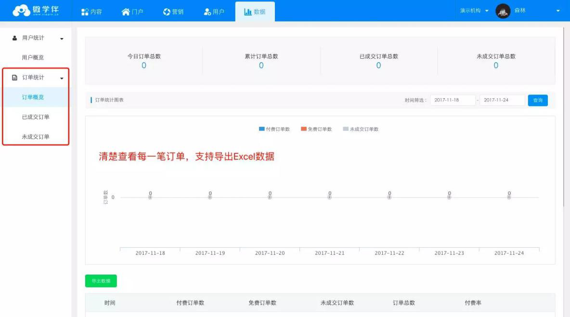Collapse the 订单统计 arrow
Screen dimensions: 570x317
62,78
